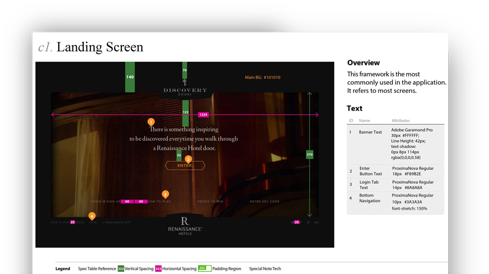489x274 pixels.
Task: Click the 'Spec Table Reference' legend label
Action: click(97, 269)
